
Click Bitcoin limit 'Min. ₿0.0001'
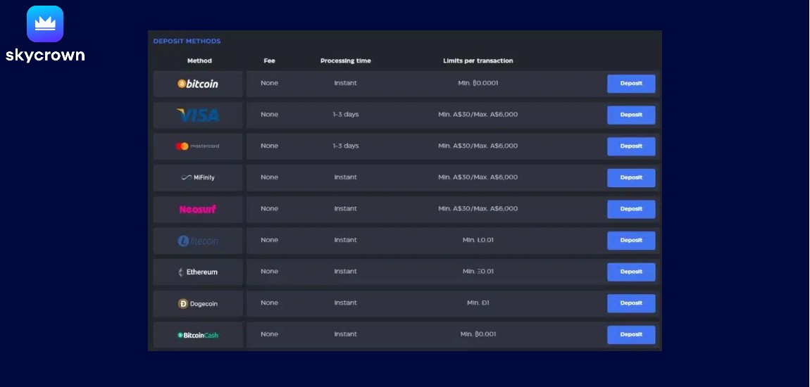tap(478, 83)
